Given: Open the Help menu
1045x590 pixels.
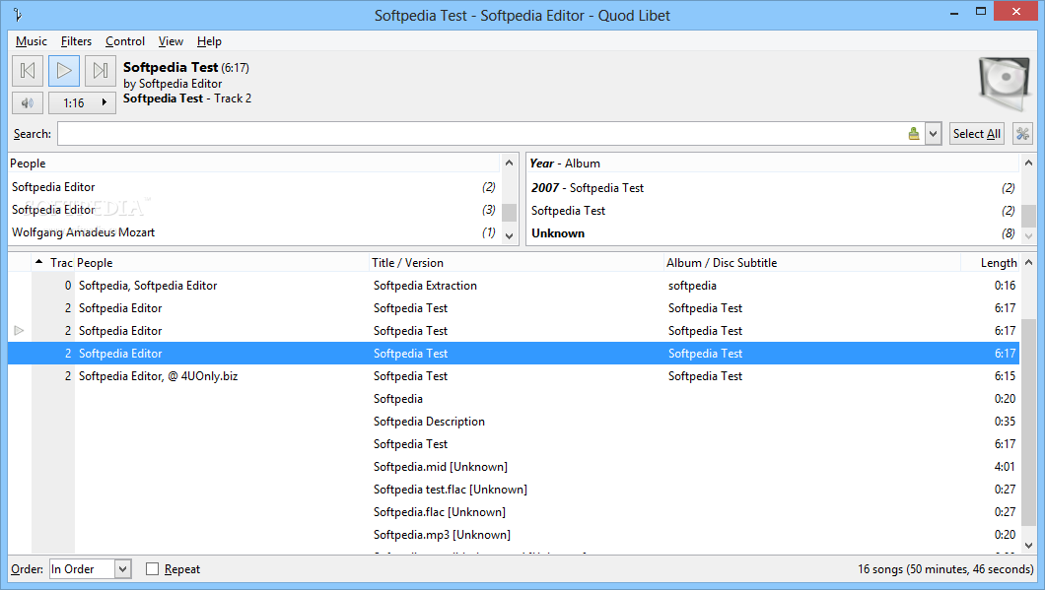Looking at the screenshot, I should pyautogui.click(x=209, y=41).
